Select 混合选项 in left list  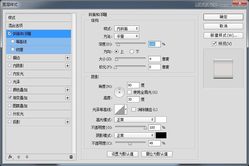pyautogui.click(x=39, y=26)
